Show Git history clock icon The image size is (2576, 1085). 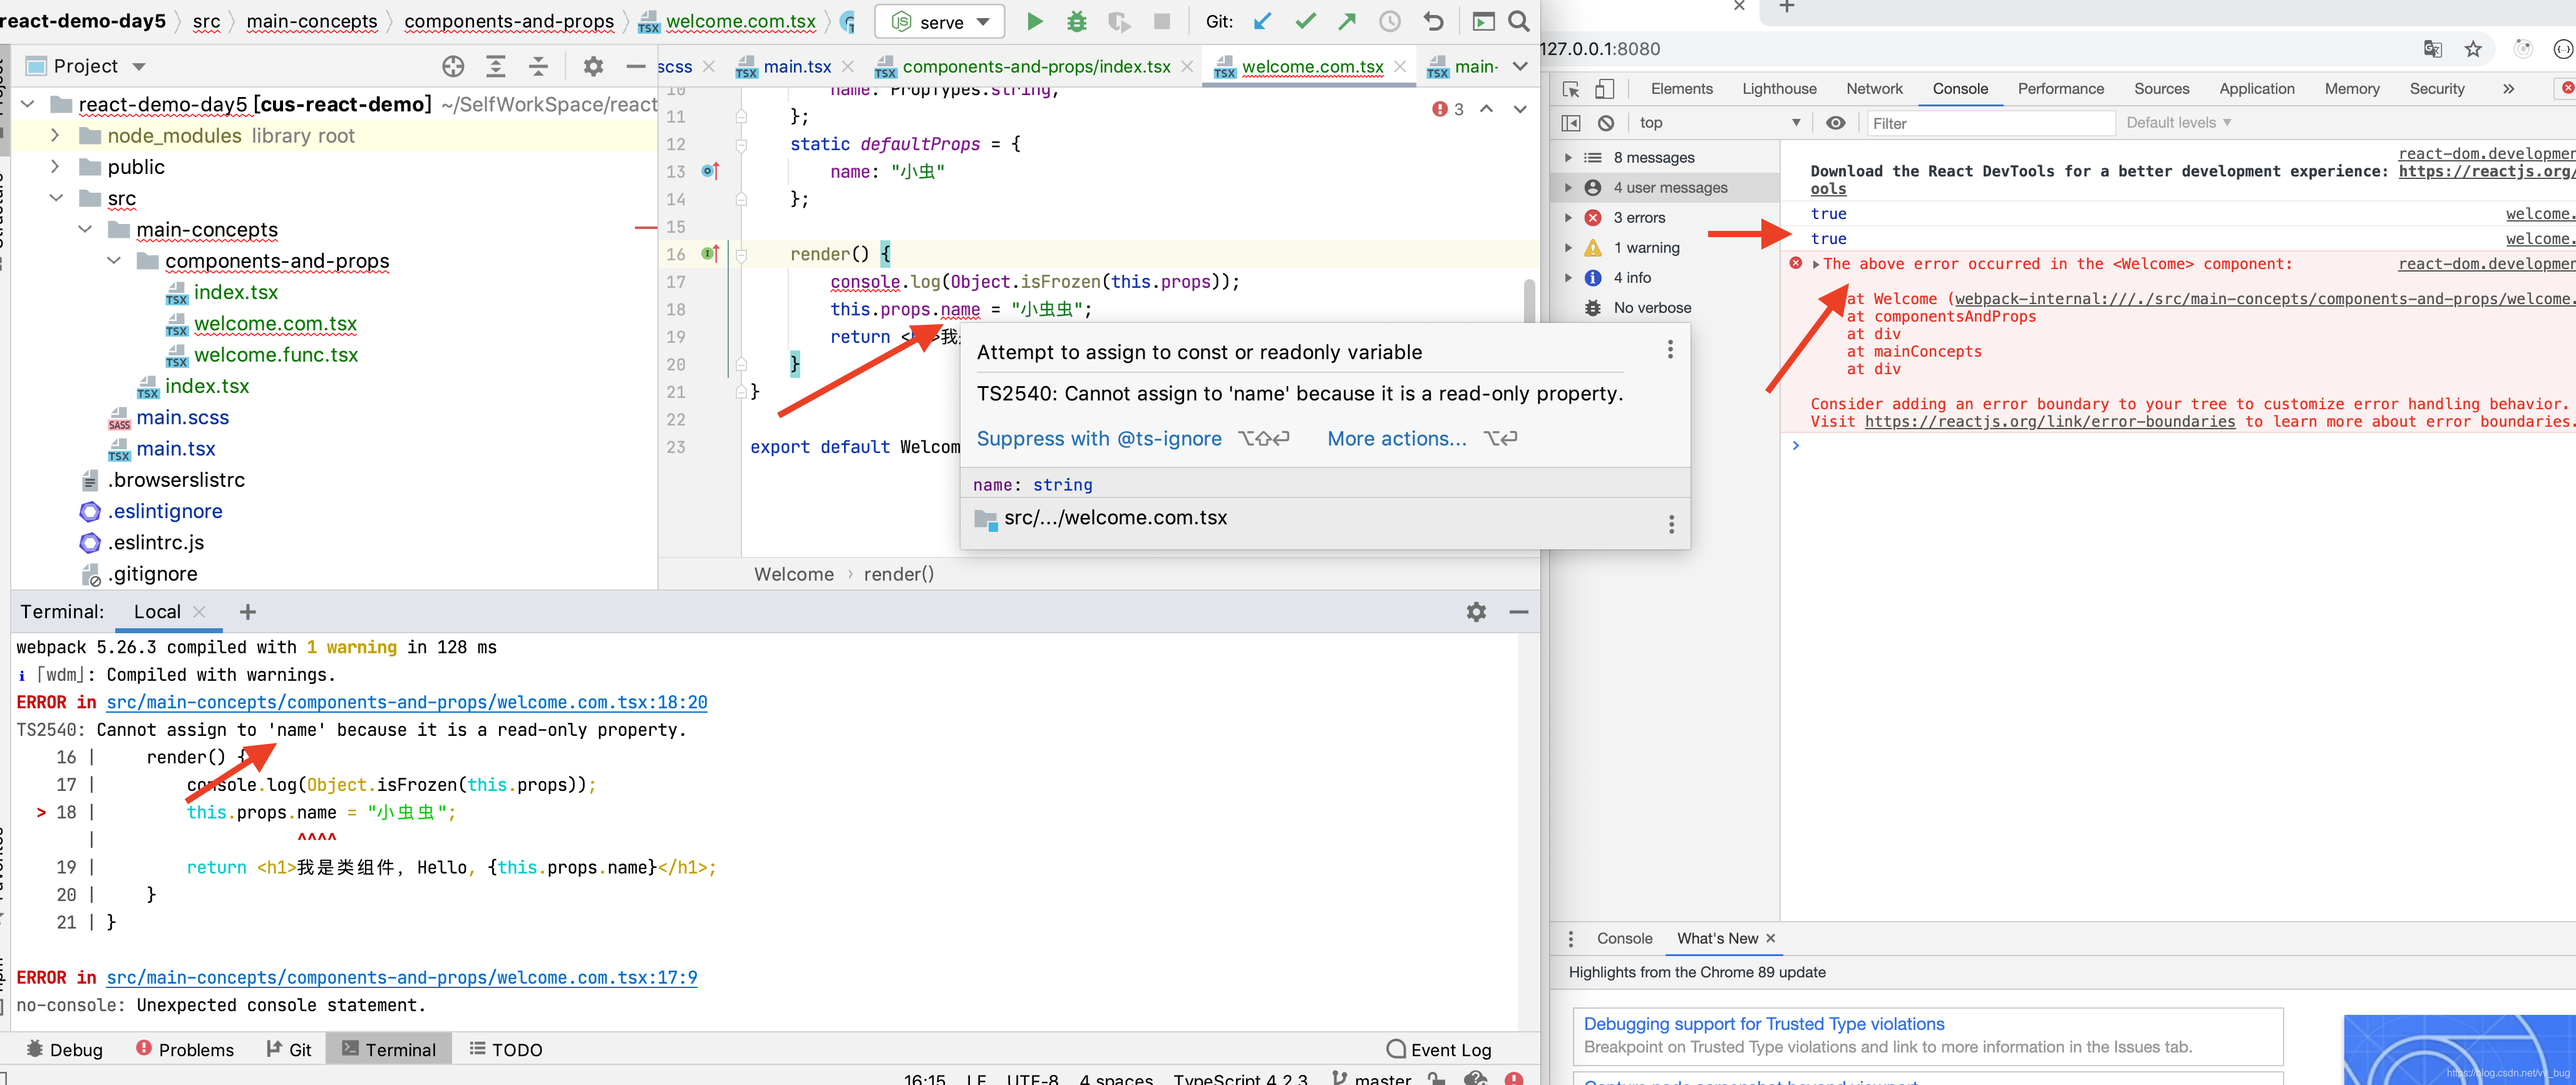click(1390, 21)
